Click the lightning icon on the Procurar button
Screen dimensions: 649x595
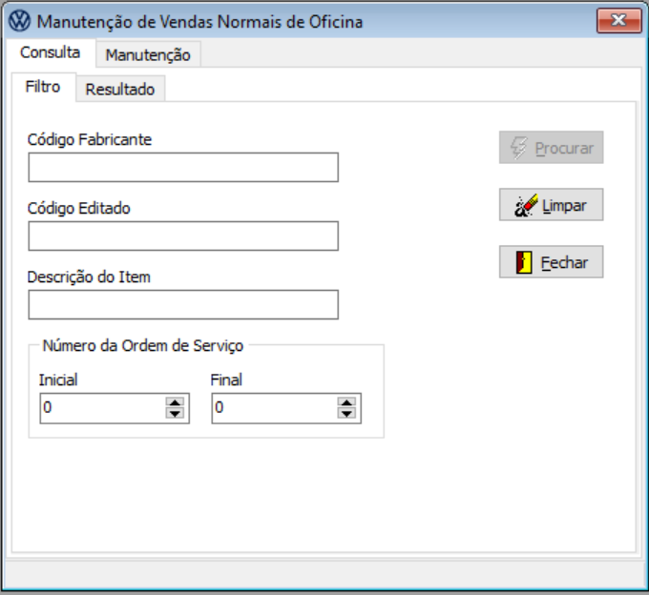pyautogui.click(x=519, y=148)
